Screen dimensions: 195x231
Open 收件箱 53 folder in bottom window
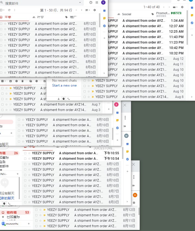[x=15, y=212]
